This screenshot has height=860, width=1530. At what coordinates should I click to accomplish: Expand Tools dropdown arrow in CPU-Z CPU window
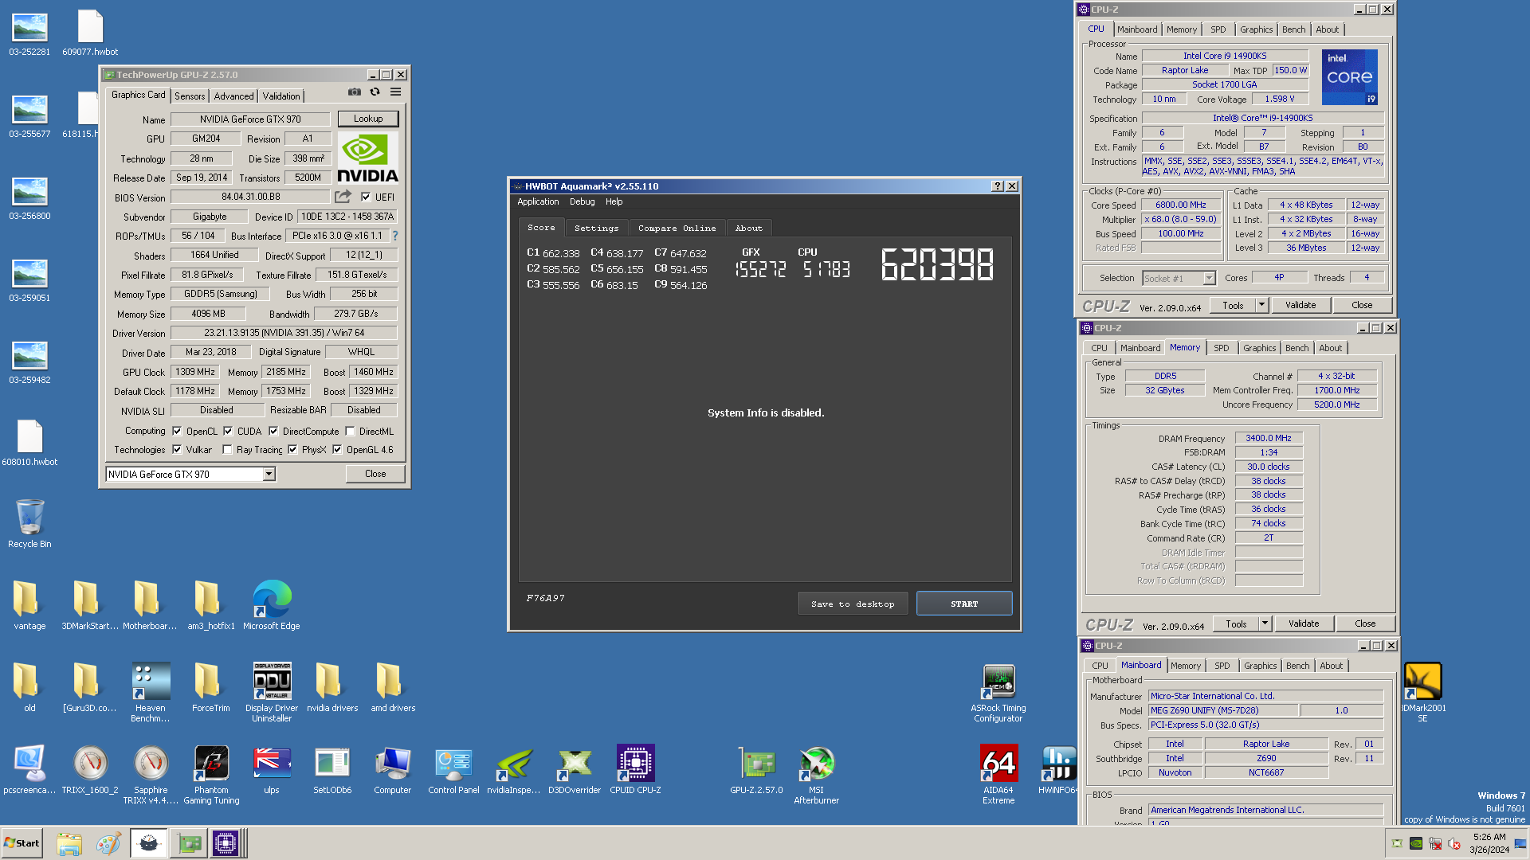[x=1261, y=305]
